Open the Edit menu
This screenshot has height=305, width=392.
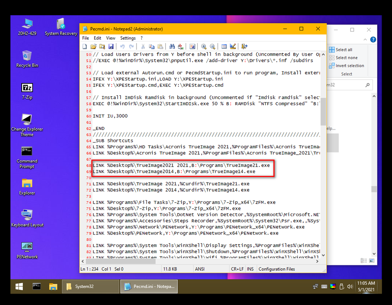(97, 38)
